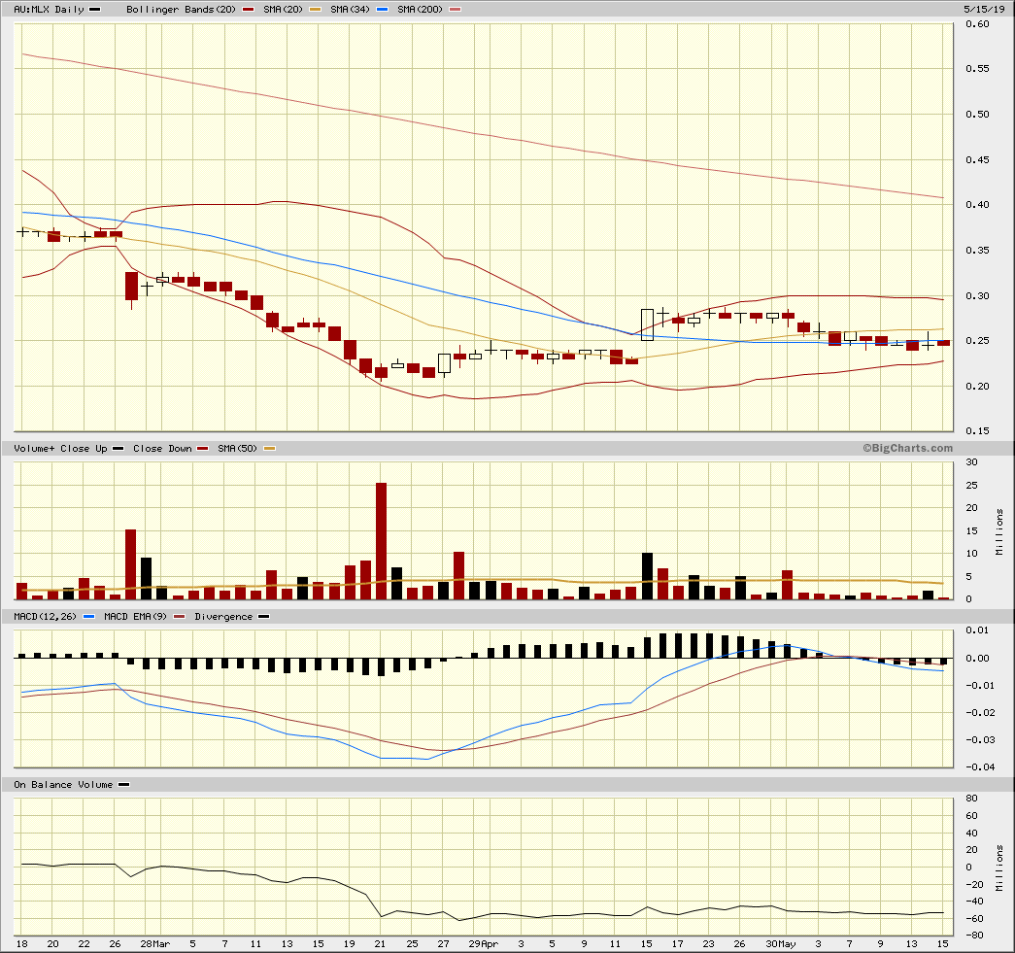Screen dimensions: 1015x953
Task: Click the SMA(50) volume legend label
Action: (238, 449)
